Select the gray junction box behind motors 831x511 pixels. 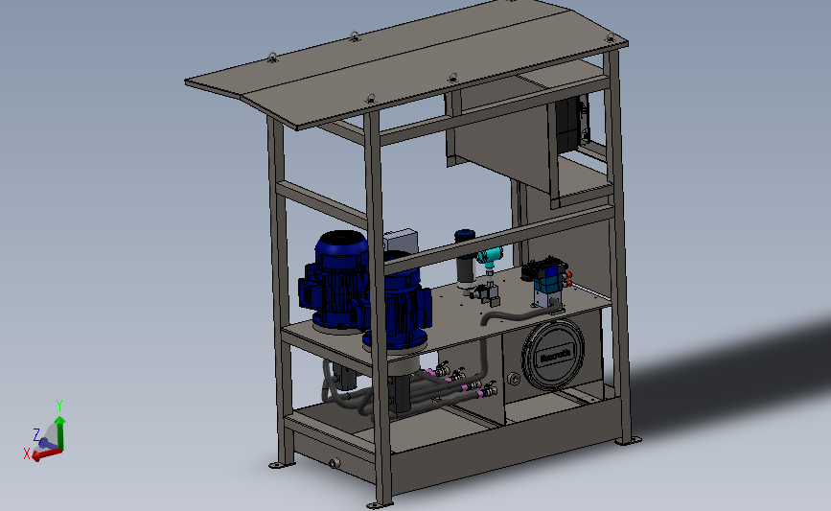(x=401, y=240)
